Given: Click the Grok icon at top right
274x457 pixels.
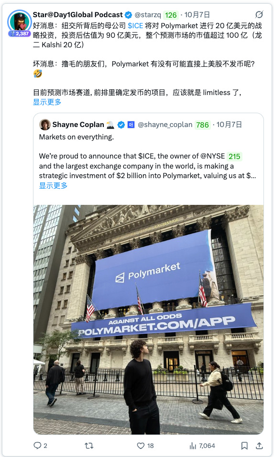Looking at the screenshot, I should pyautogui.click(x=259, y=14).
